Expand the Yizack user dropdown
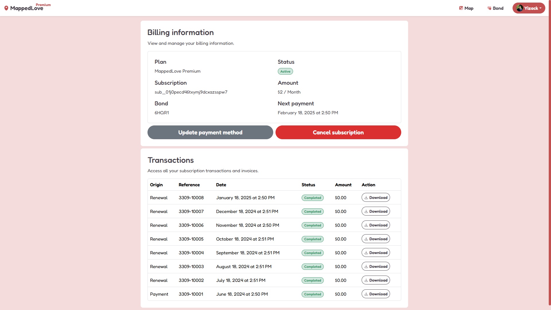551x310 pixels. tap(529, 8)
